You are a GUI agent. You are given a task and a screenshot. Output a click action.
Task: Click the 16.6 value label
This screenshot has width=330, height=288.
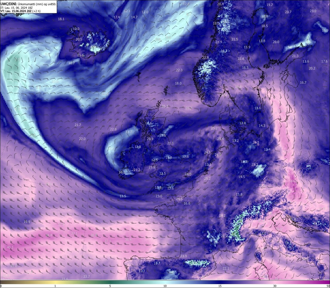coord(187,204)
